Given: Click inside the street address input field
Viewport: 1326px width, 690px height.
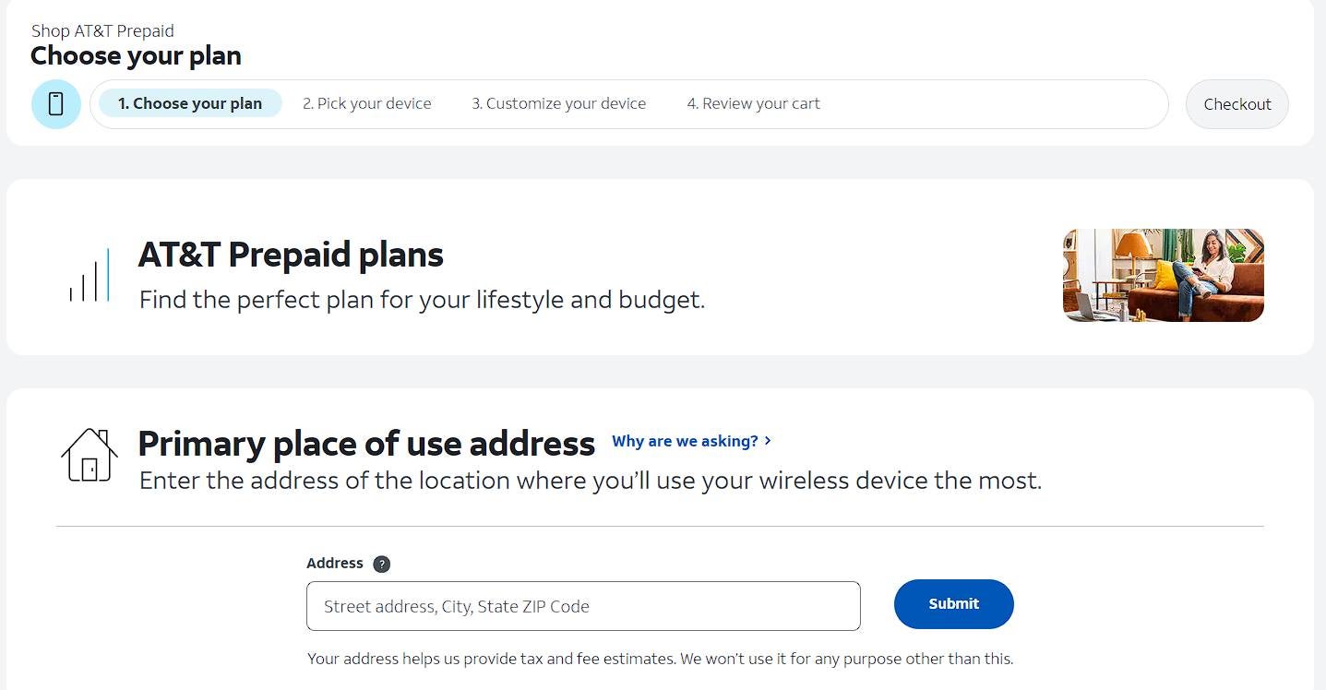Looking at the screenshot, I should pyautogui.click(x=583, y=606).
